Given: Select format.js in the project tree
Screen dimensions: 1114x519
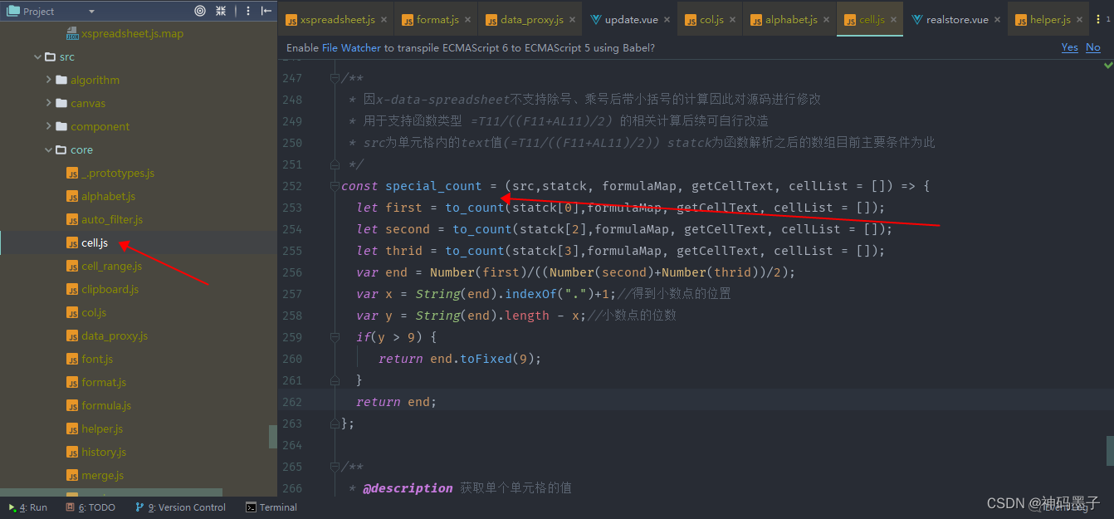Looking at the screenshot, I should 96,383.
